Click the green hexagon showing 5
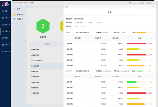The width and height of the screenshot is (158, 107). click(43, 26)
